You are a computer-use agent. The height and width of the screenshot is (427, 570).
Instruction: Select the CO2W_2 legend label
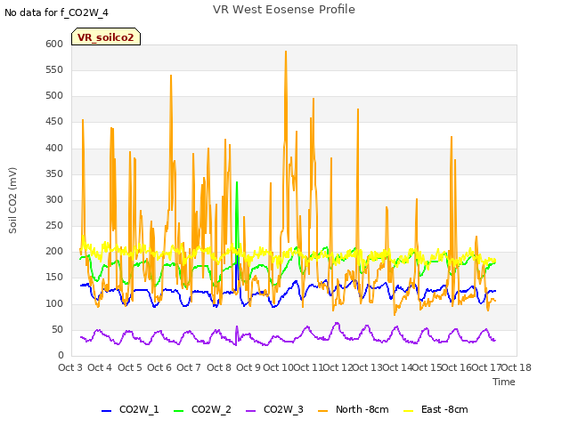(211, 409)
